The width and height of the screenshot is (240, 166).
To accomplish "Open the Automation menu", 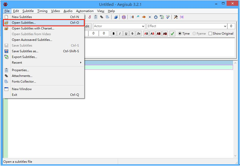I will point(84,11).
